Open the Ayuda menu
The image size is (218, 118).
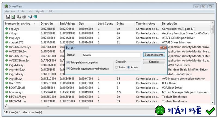(x=40, y=11)
